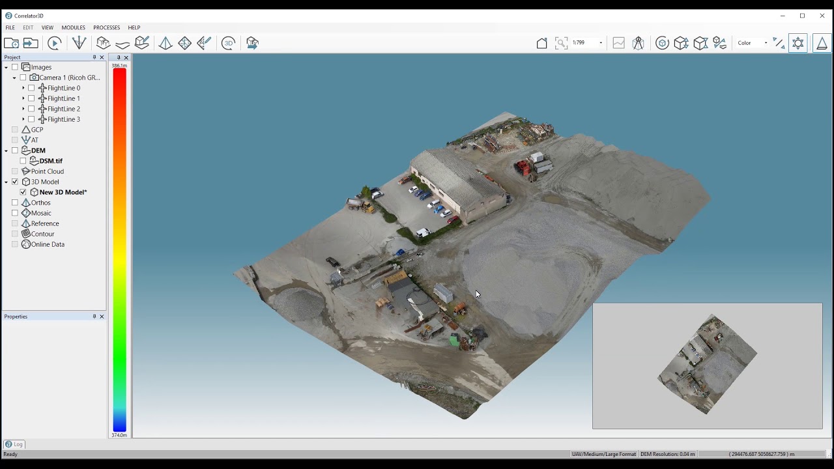Click the Measurement compass tool icon
This screenshot has width=834, height=469.
point(638,43)
